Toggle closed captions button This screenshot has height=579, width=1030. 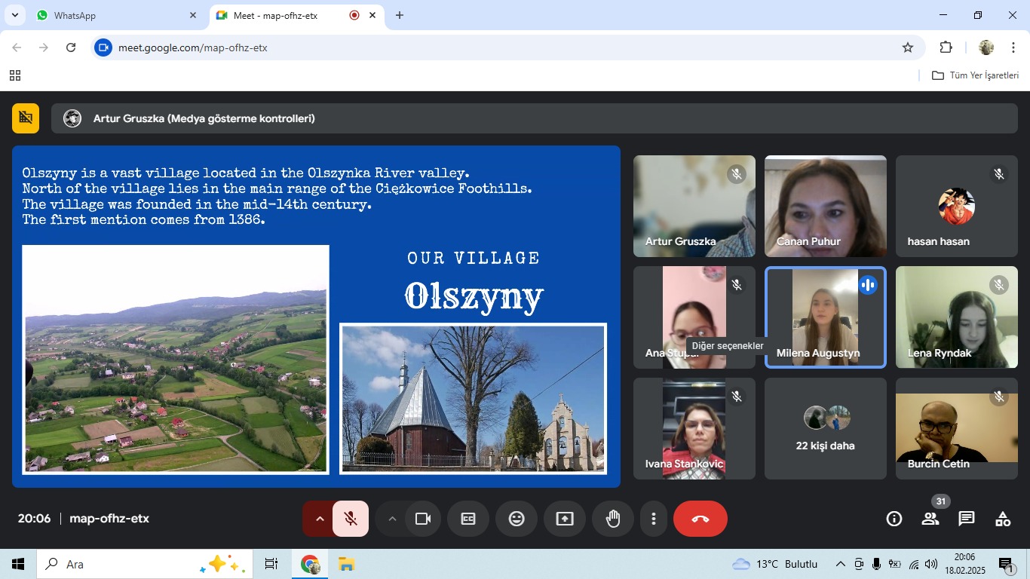(x=468, y=519)
